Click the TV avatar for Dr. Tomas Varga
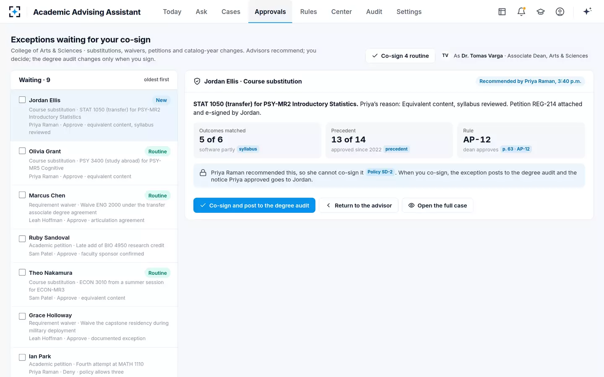This screenshot has height=377, width=604. coord(445,56)
